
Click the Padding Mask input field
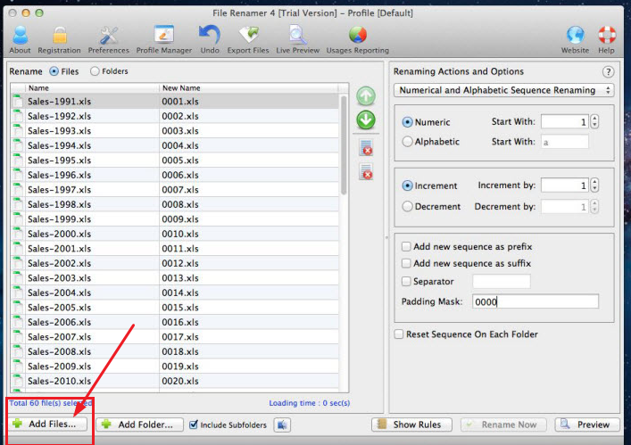click(535, 301)
